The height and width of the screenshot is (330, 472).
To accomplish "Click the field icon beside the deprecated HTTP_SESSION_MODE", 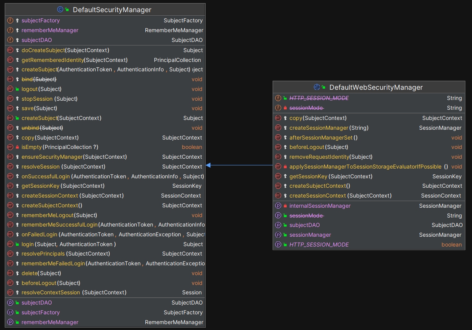I will (x=278, y=98).
